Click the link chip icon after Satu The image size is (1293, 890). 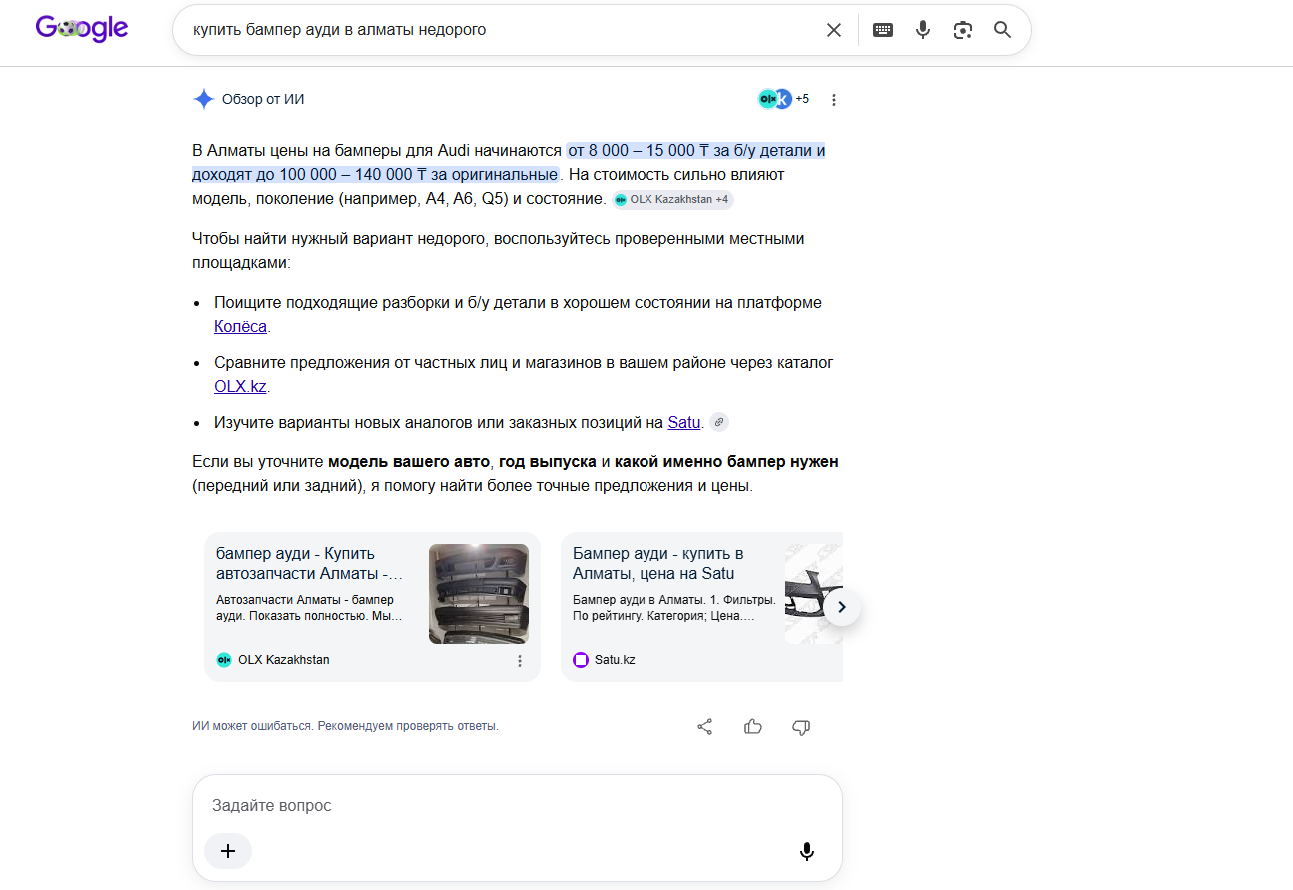click(718, 422)
